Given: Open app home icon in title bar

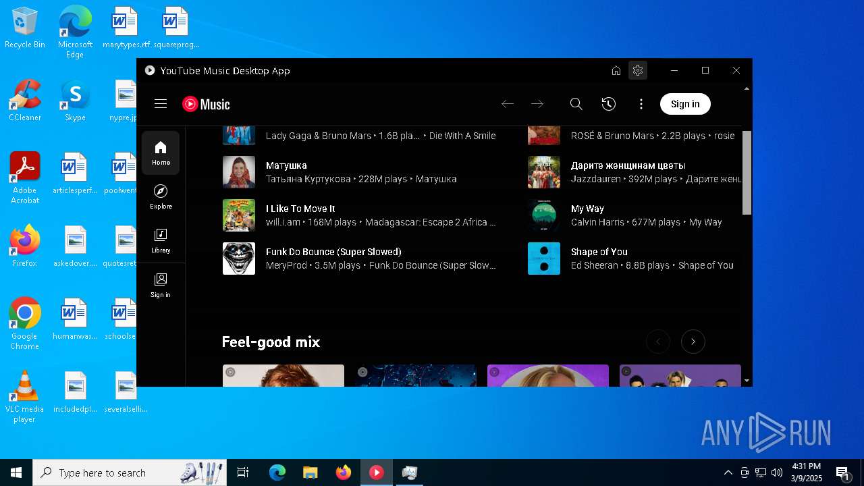Looking at the screenshot, I should (616, 70).
